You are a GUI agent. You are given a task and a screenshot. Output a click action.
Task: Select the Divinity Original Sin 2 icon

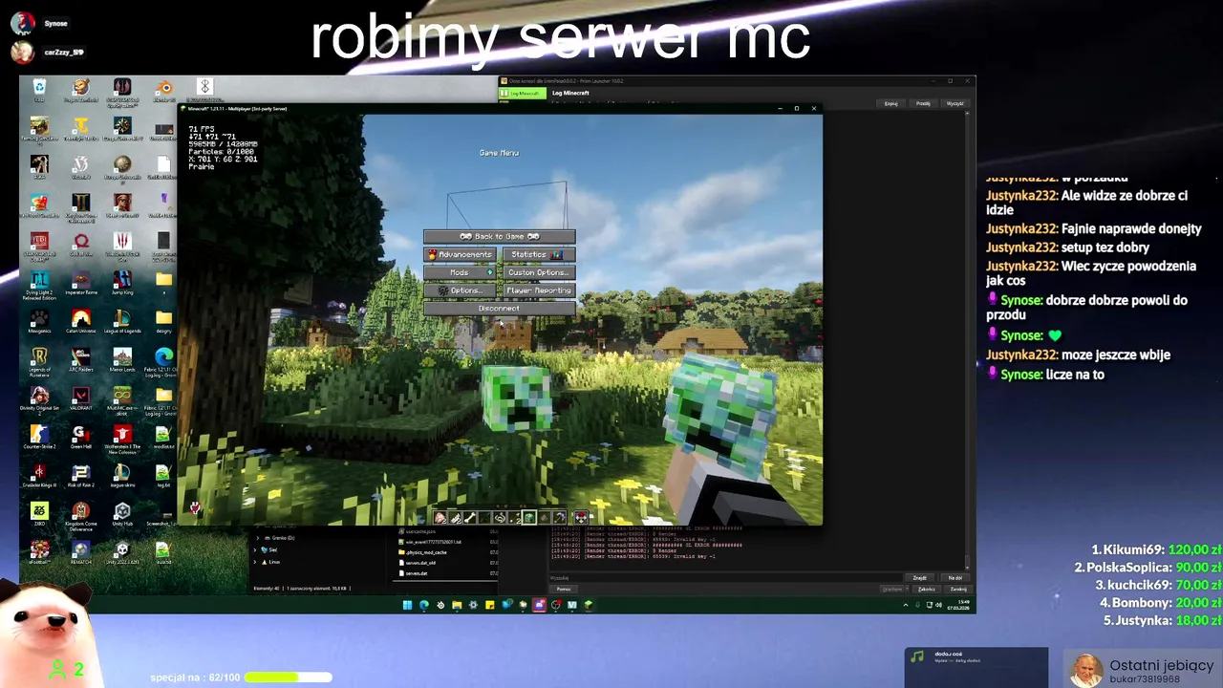pos(39,398)
